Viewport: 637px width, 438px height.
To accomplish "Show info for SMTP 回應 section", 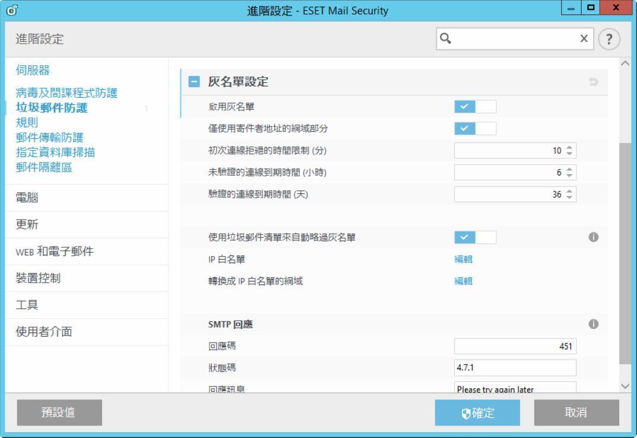I will coord(594,324).
